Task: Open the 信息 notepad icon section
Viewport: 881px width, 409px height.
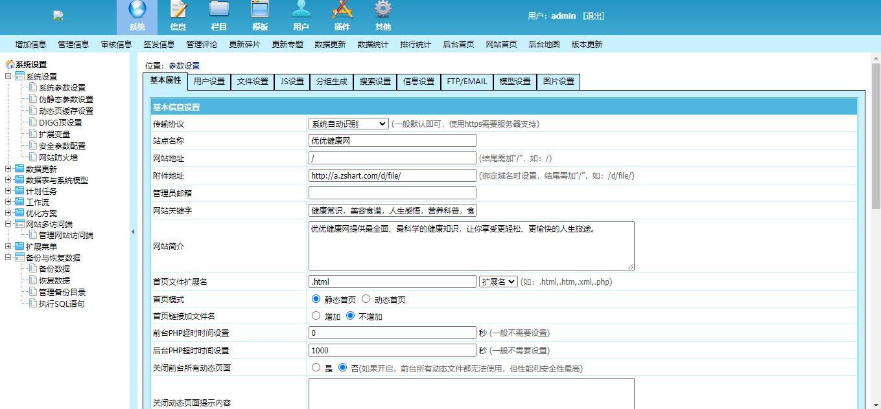Action: coord(178,17)
